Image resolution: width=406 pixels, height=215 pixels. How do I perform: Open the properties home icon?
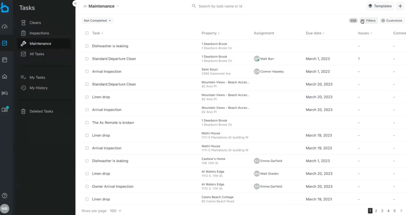click(5, 76)
